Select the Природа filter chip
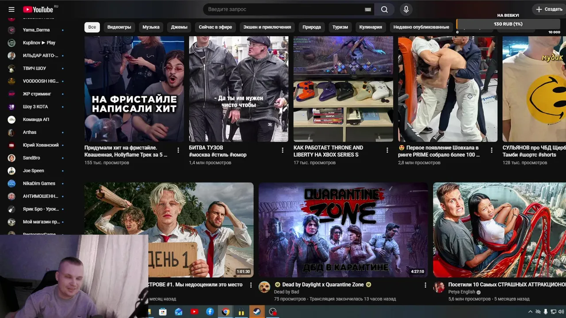Screen dimensions: 566x318 pyautogui.click(x=312, y=27)
